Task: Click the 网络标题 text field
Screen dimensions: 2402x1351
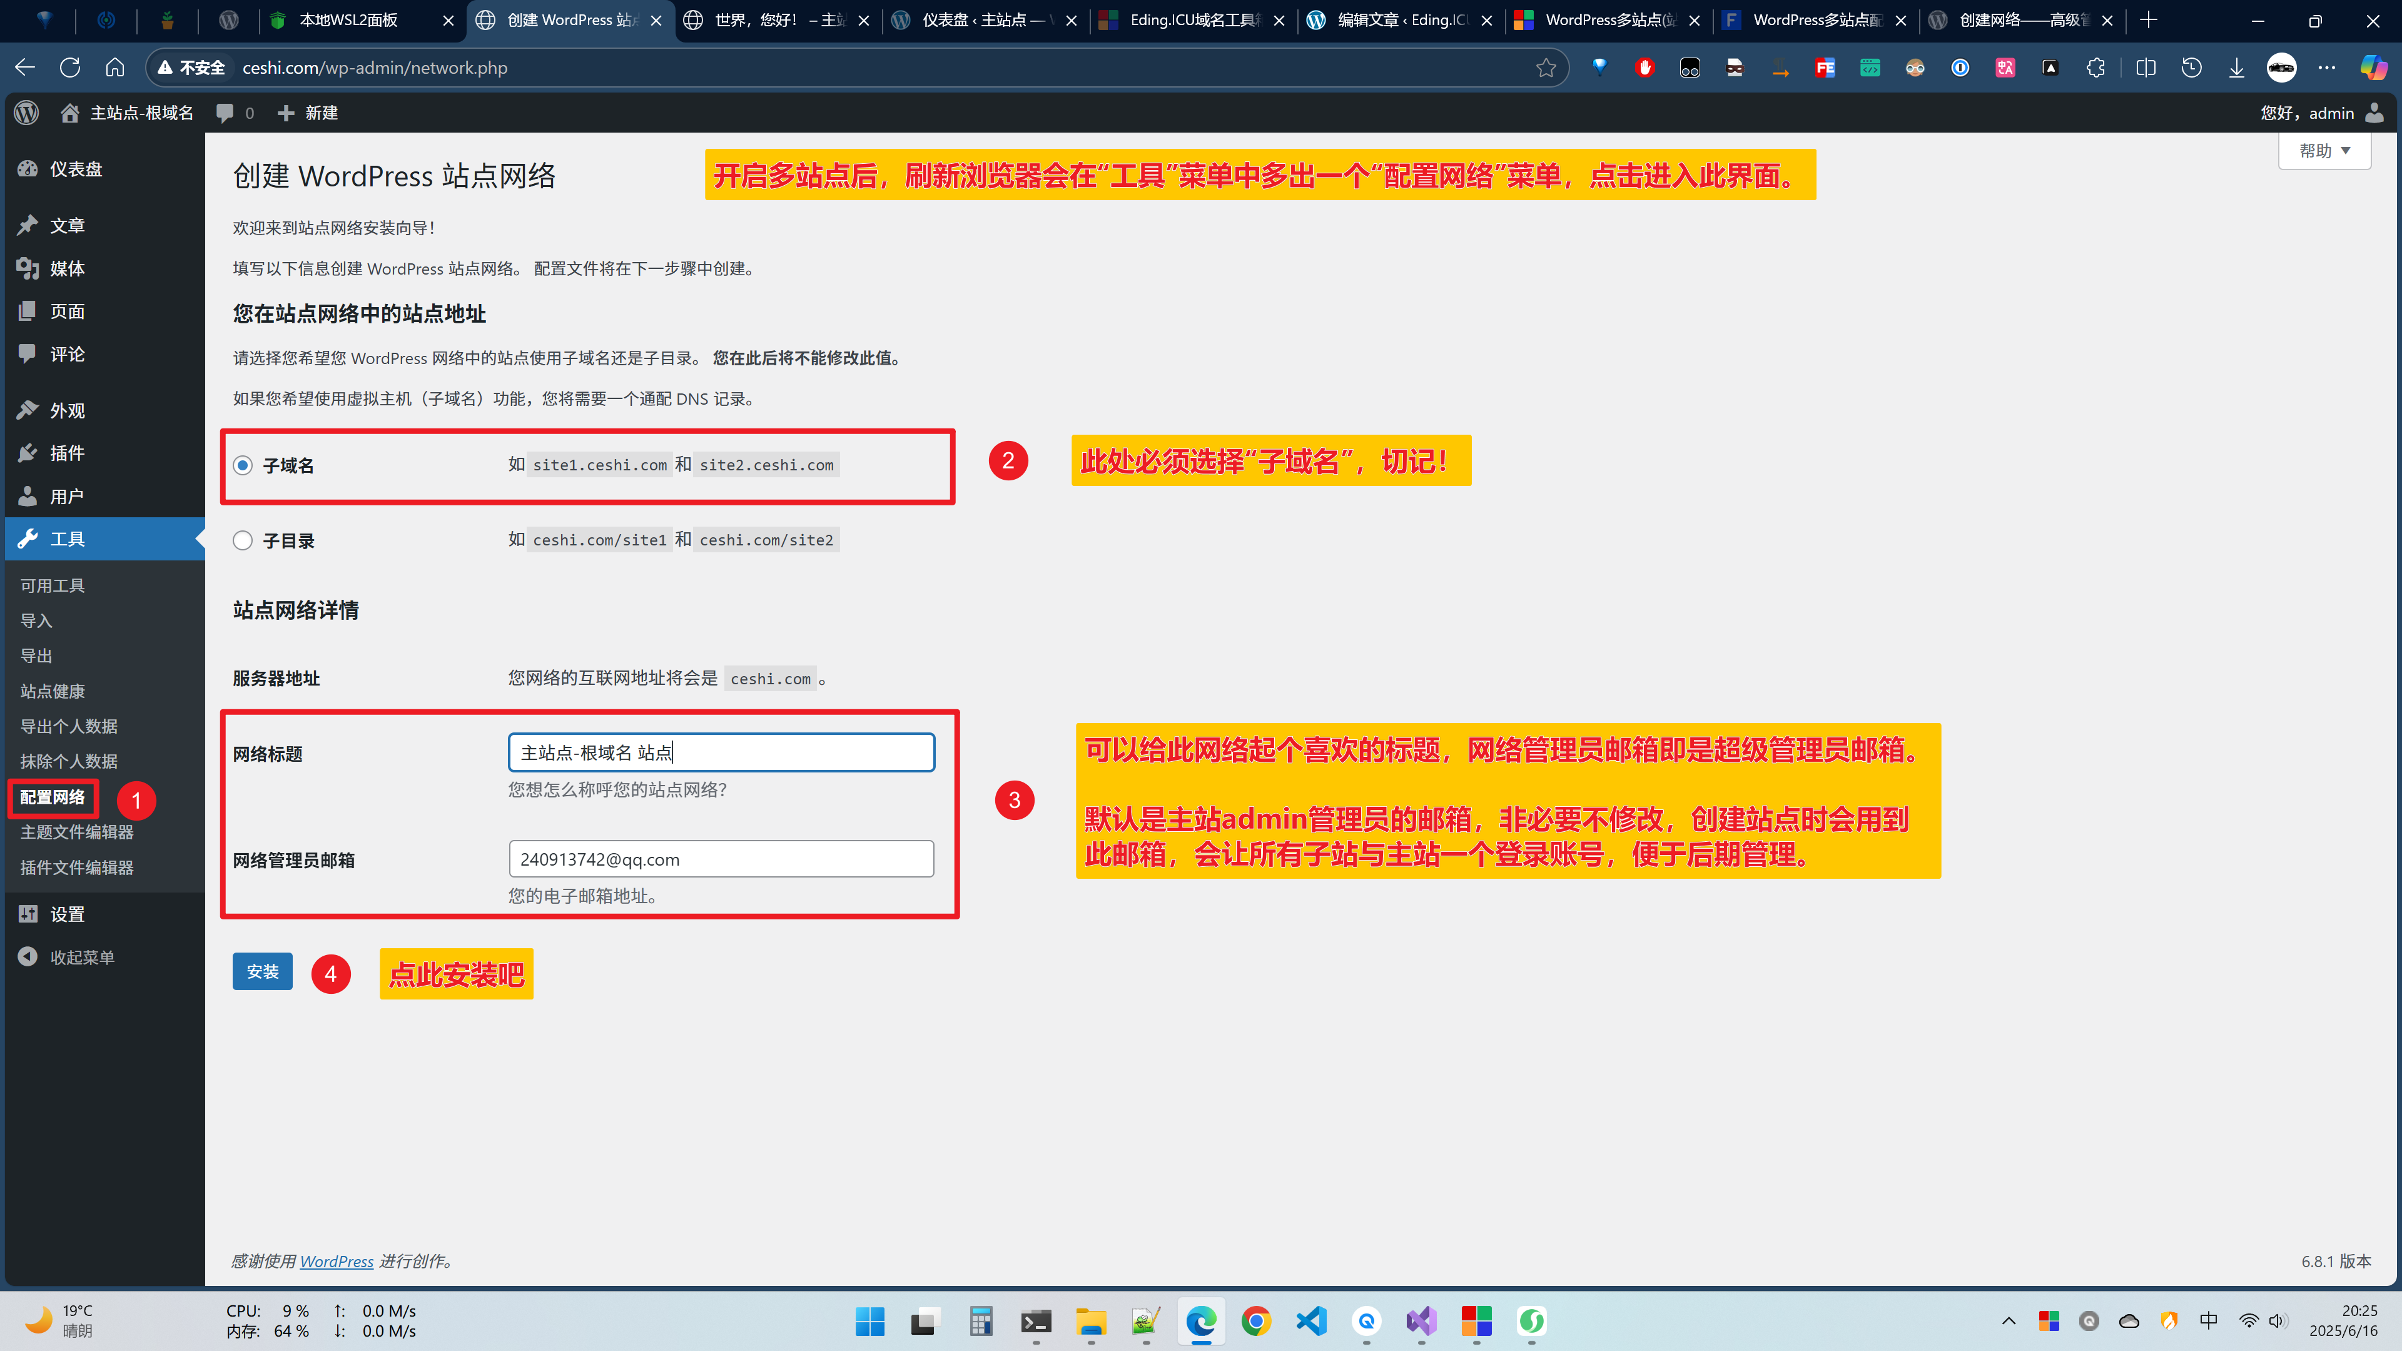Action: coord(721,752)
